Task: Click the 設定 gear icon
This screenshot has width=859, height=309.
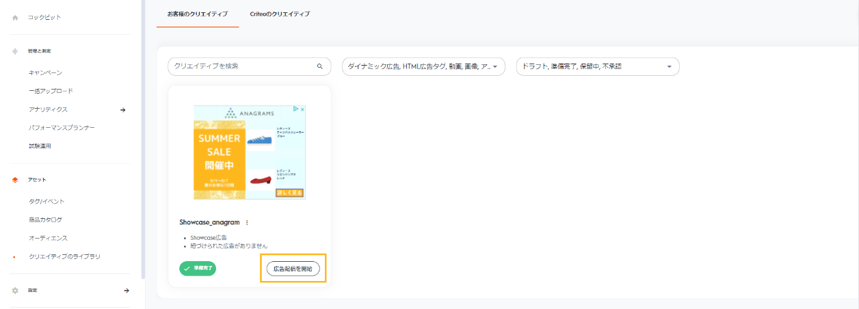Action: coord(15,291)
